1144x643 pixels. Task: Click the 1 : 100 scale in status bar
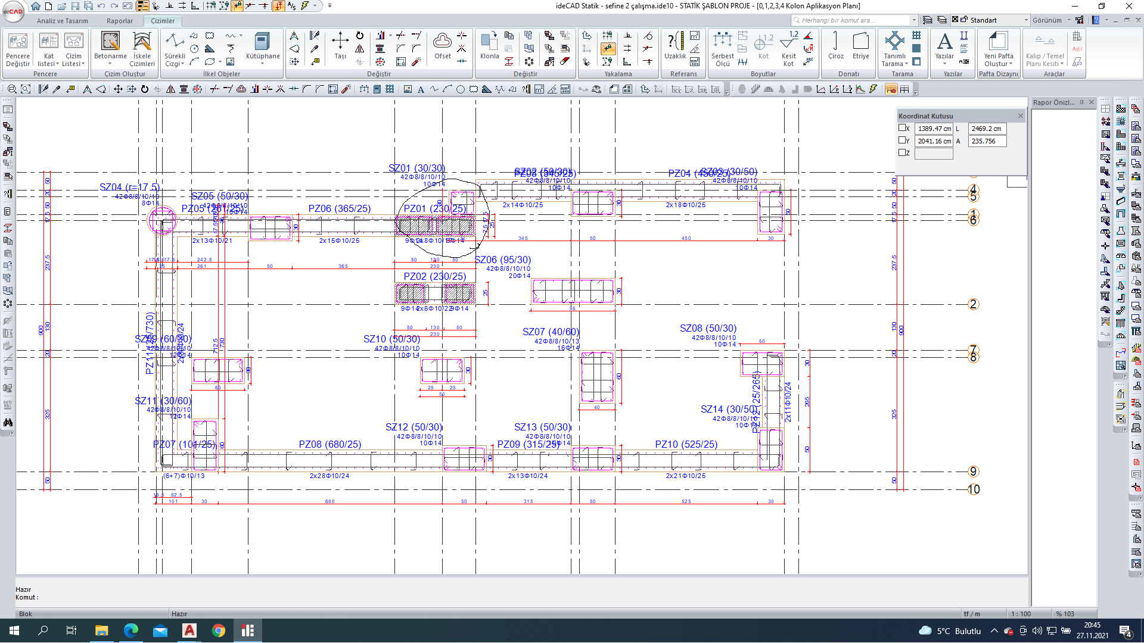(x=1021, y=614)
